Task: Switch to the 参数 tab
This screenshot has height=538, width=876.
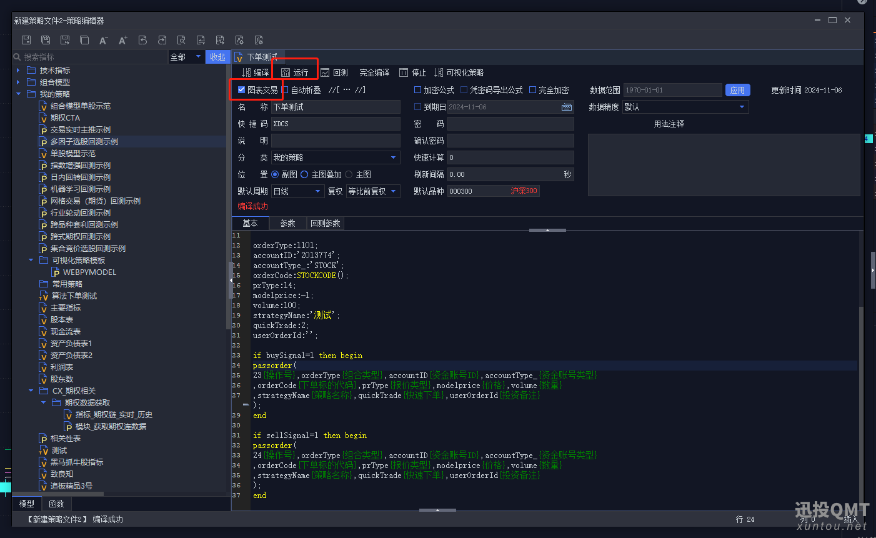Action: tap(288, 223)
